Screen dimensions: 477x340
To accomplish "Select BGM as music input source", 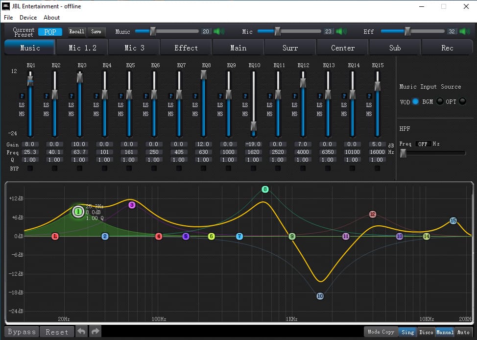I will coord(440,101).
